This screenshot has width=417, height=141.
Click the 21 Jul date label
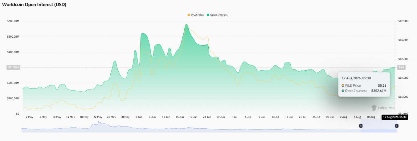pos(302,117)
